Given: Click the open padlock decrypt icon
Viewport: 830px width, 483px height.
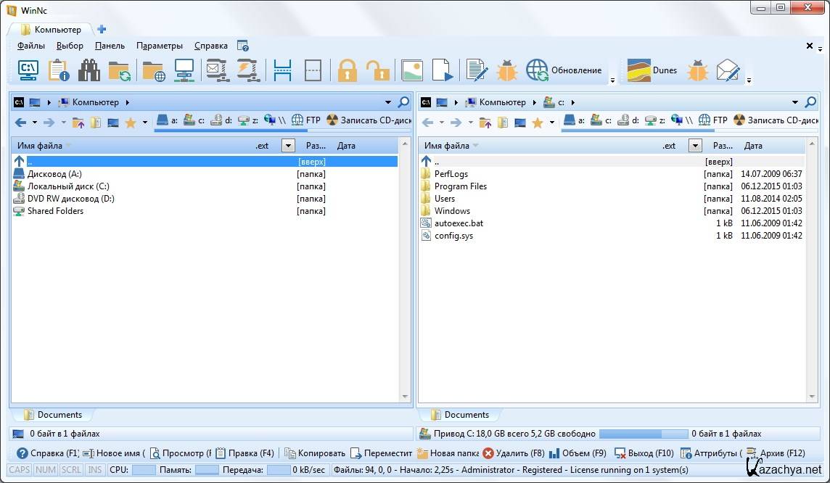Looking at the screenshot, I should tap(377, 70).
